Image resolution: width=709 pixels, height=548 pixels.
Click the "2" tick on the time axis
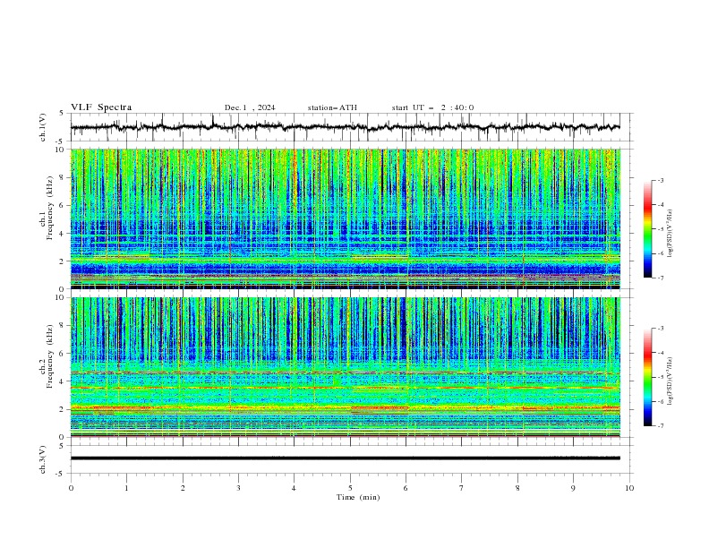183,488
